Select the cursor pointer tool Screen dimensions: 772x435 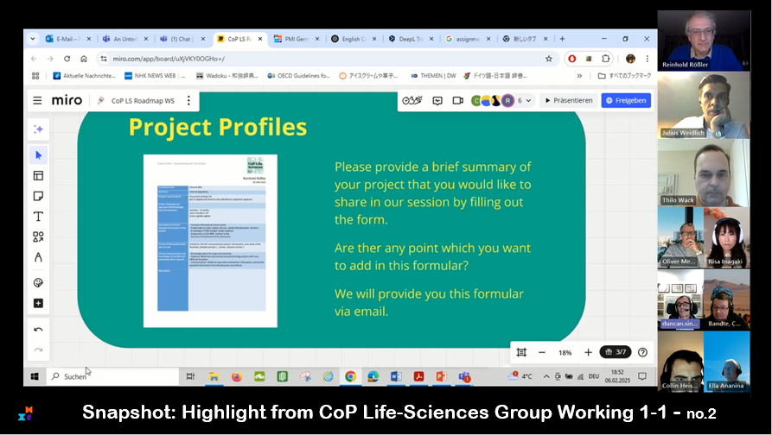click(38, 155)
